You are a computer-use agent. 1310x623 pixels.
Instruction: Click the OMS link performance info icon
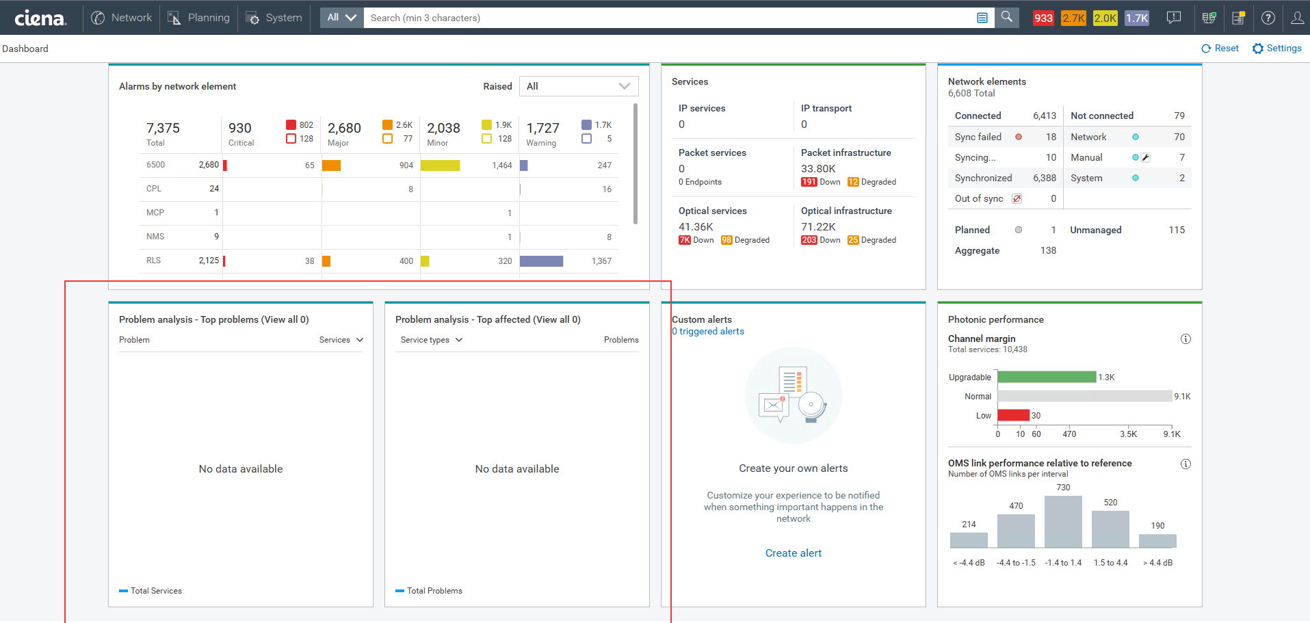click(x=1186, y=464)
